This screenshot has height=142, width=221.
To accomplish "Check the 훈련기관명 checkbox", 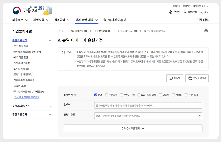I will pyautogui.click(x=122, y=95).
